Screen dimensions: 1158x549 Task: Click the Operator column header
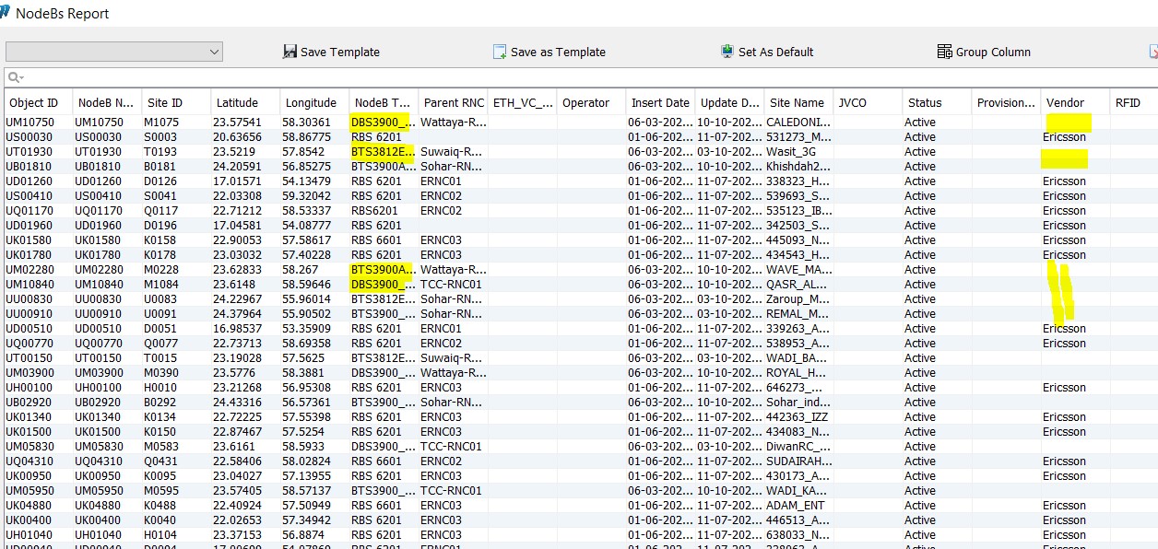(x=586, y=103)
